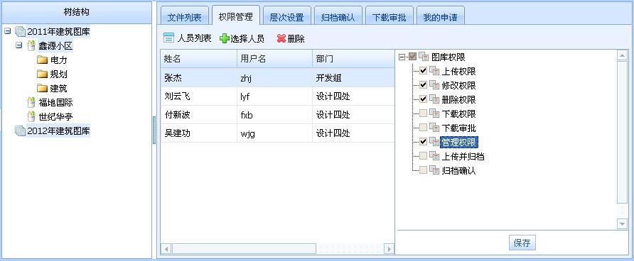Click the 规划 folder icon
The width and height of the screenshot is (634, 261).
[42, 74]
